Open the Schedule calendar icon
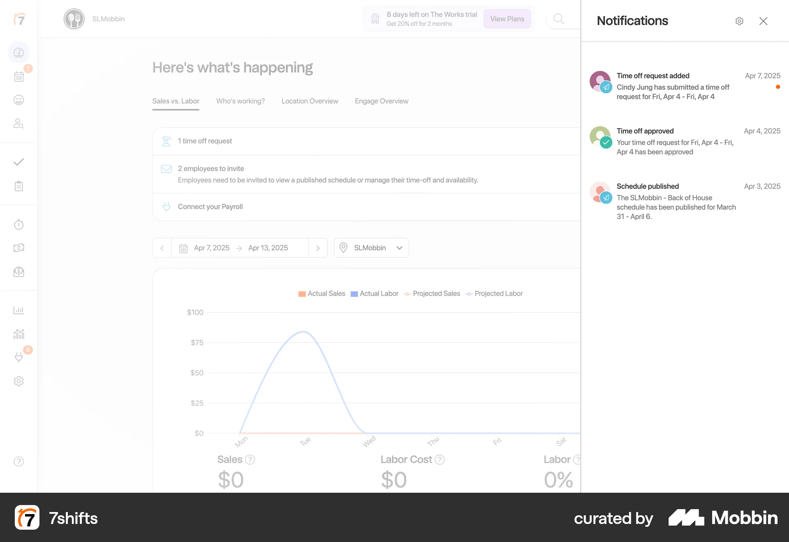The height and width of the screenshot is (542, 789). pyautogui.click(x=19, y=76)
